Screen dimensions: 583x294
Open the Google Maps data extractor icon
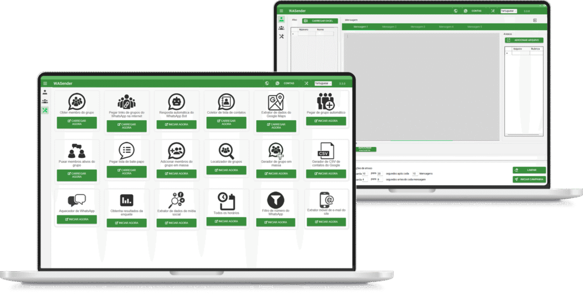click(276, 102)
